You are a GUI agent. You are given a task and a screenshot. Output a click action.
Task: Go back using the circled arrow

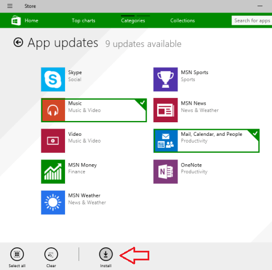(x=18, y=42)
